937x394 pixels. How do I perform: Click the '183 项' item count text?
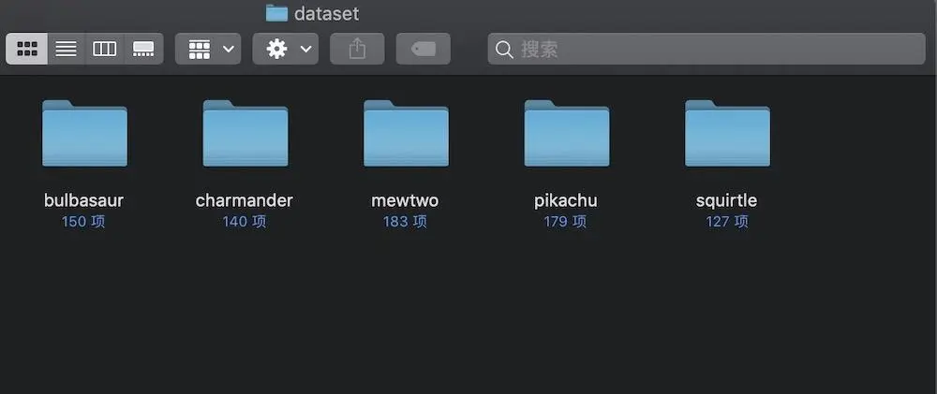[405, 222]
